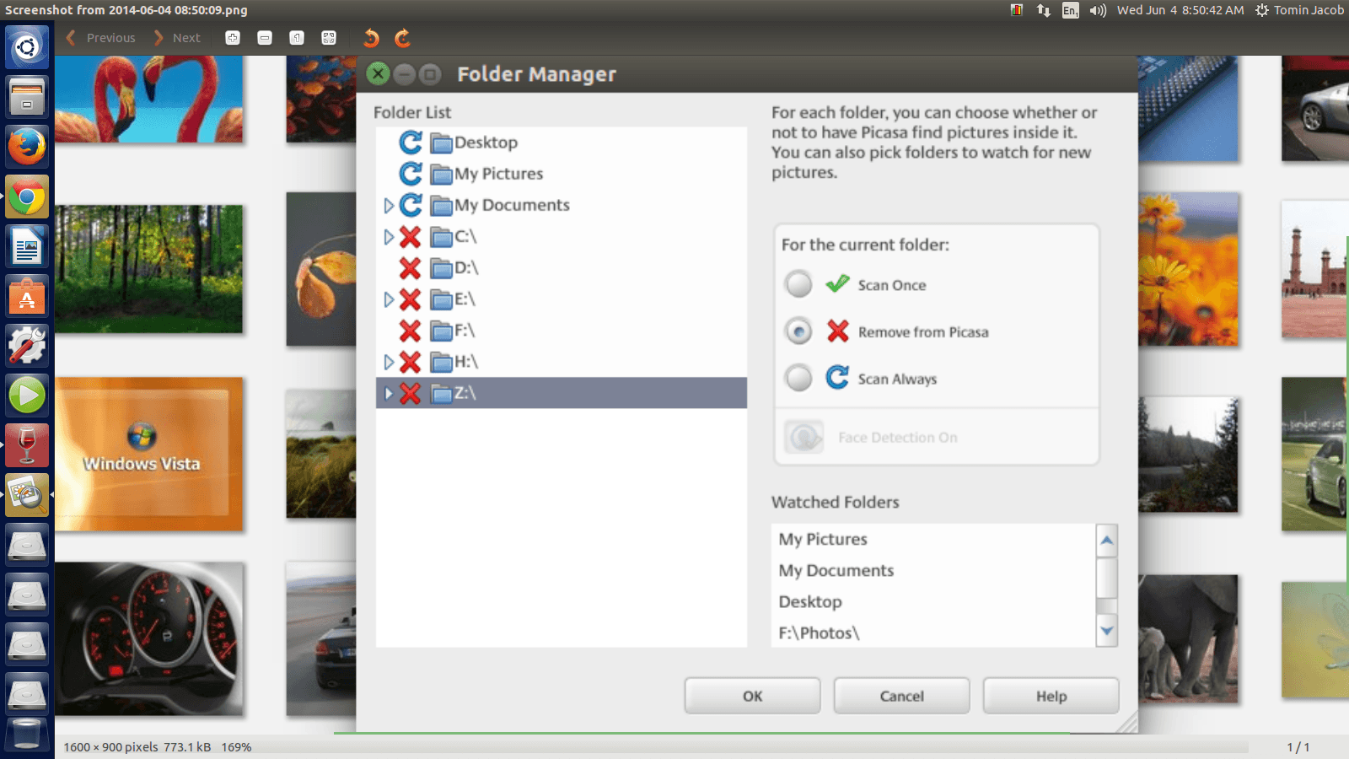Viewport: 1349px width, 759px height.
Task: Rotate image clockwise
Action: click(403, 38)
